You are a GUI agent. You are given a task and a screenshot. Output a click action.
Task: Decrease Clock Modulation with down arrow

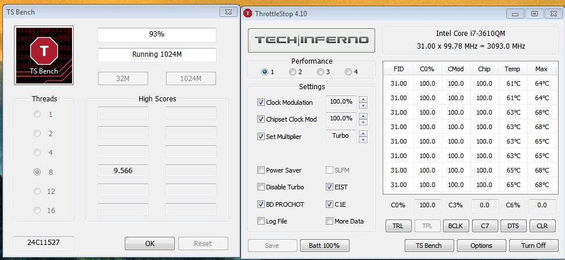364,105
